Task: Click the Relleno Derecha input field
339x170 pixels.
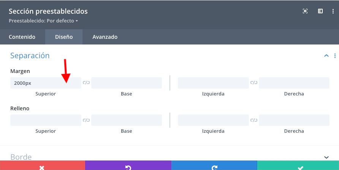Action: tap(294, 120)
